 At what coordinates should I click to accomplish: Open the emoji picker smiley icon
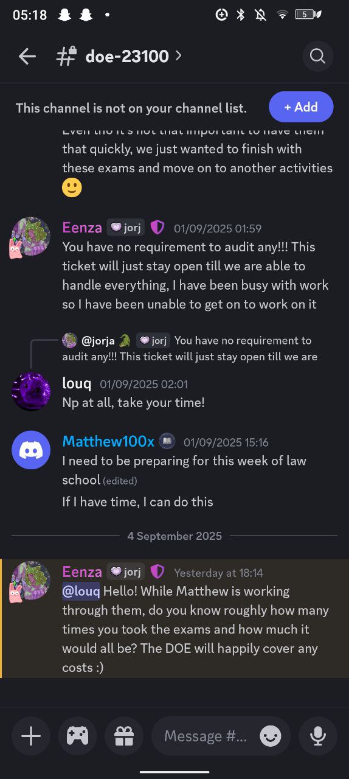tap(271, 736)
